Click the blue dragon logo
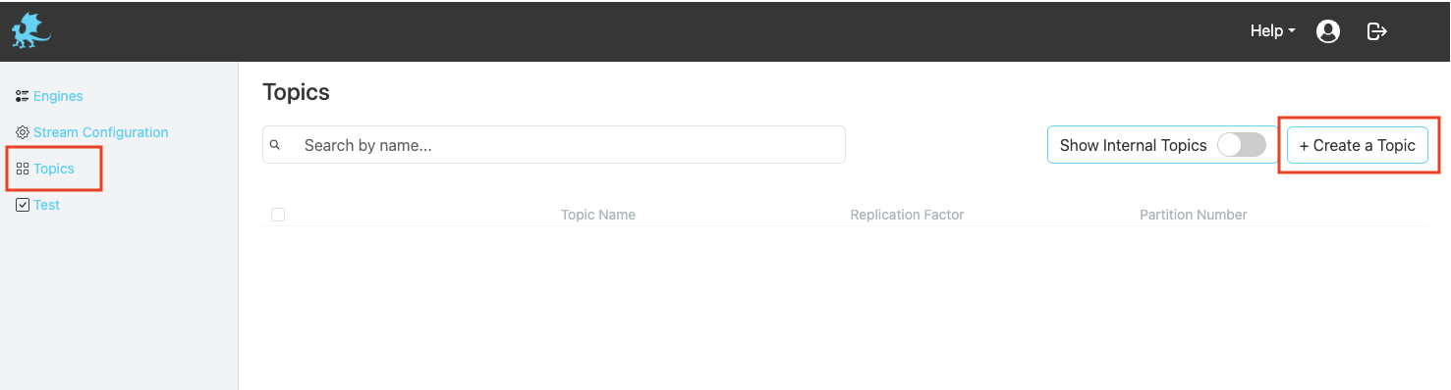The width and height of the screenshot is (1451, 390). click(30, 31)
